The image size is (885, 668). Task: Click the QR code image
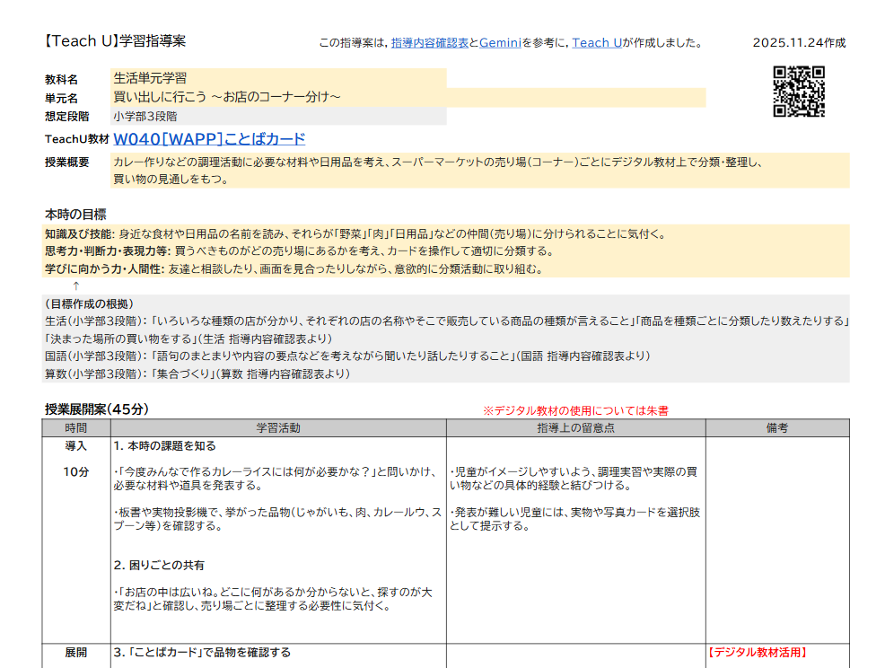pyautogui.click(x=798, y=92)
